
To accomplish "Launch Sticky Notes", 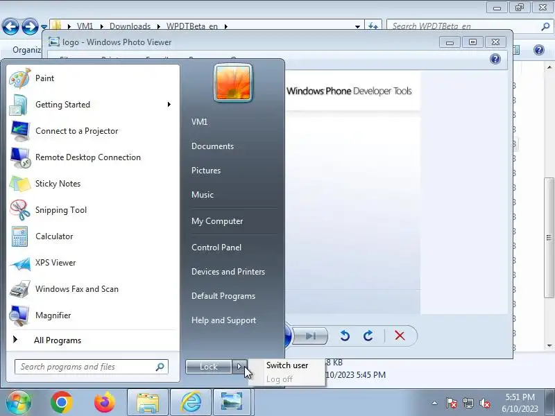I will (x=92, y=184).
